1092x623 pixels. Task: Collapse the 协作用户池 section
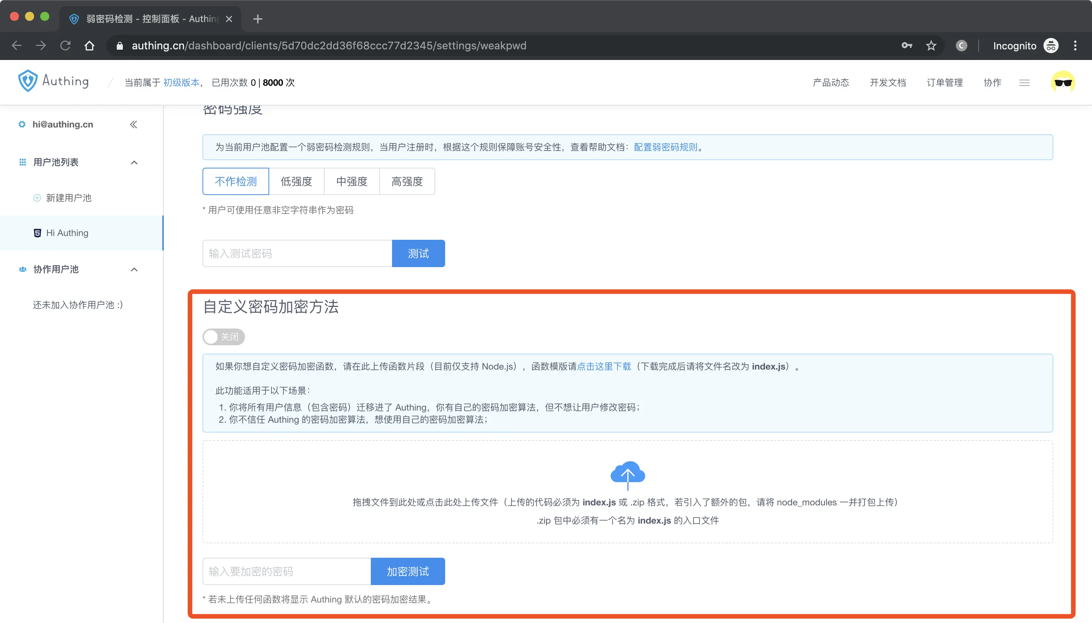tap(134, 269)
